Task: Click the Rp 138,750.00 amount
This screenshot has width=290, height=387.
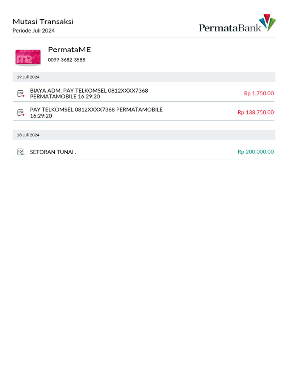Action: [256, 112]
